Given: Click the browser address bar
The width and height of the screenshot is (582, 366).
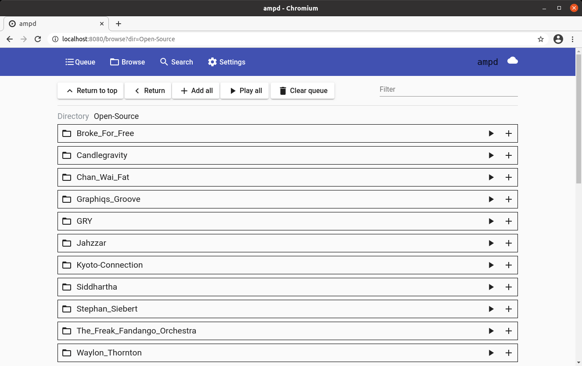Looking at the screenshot, I should pos(298,39).
